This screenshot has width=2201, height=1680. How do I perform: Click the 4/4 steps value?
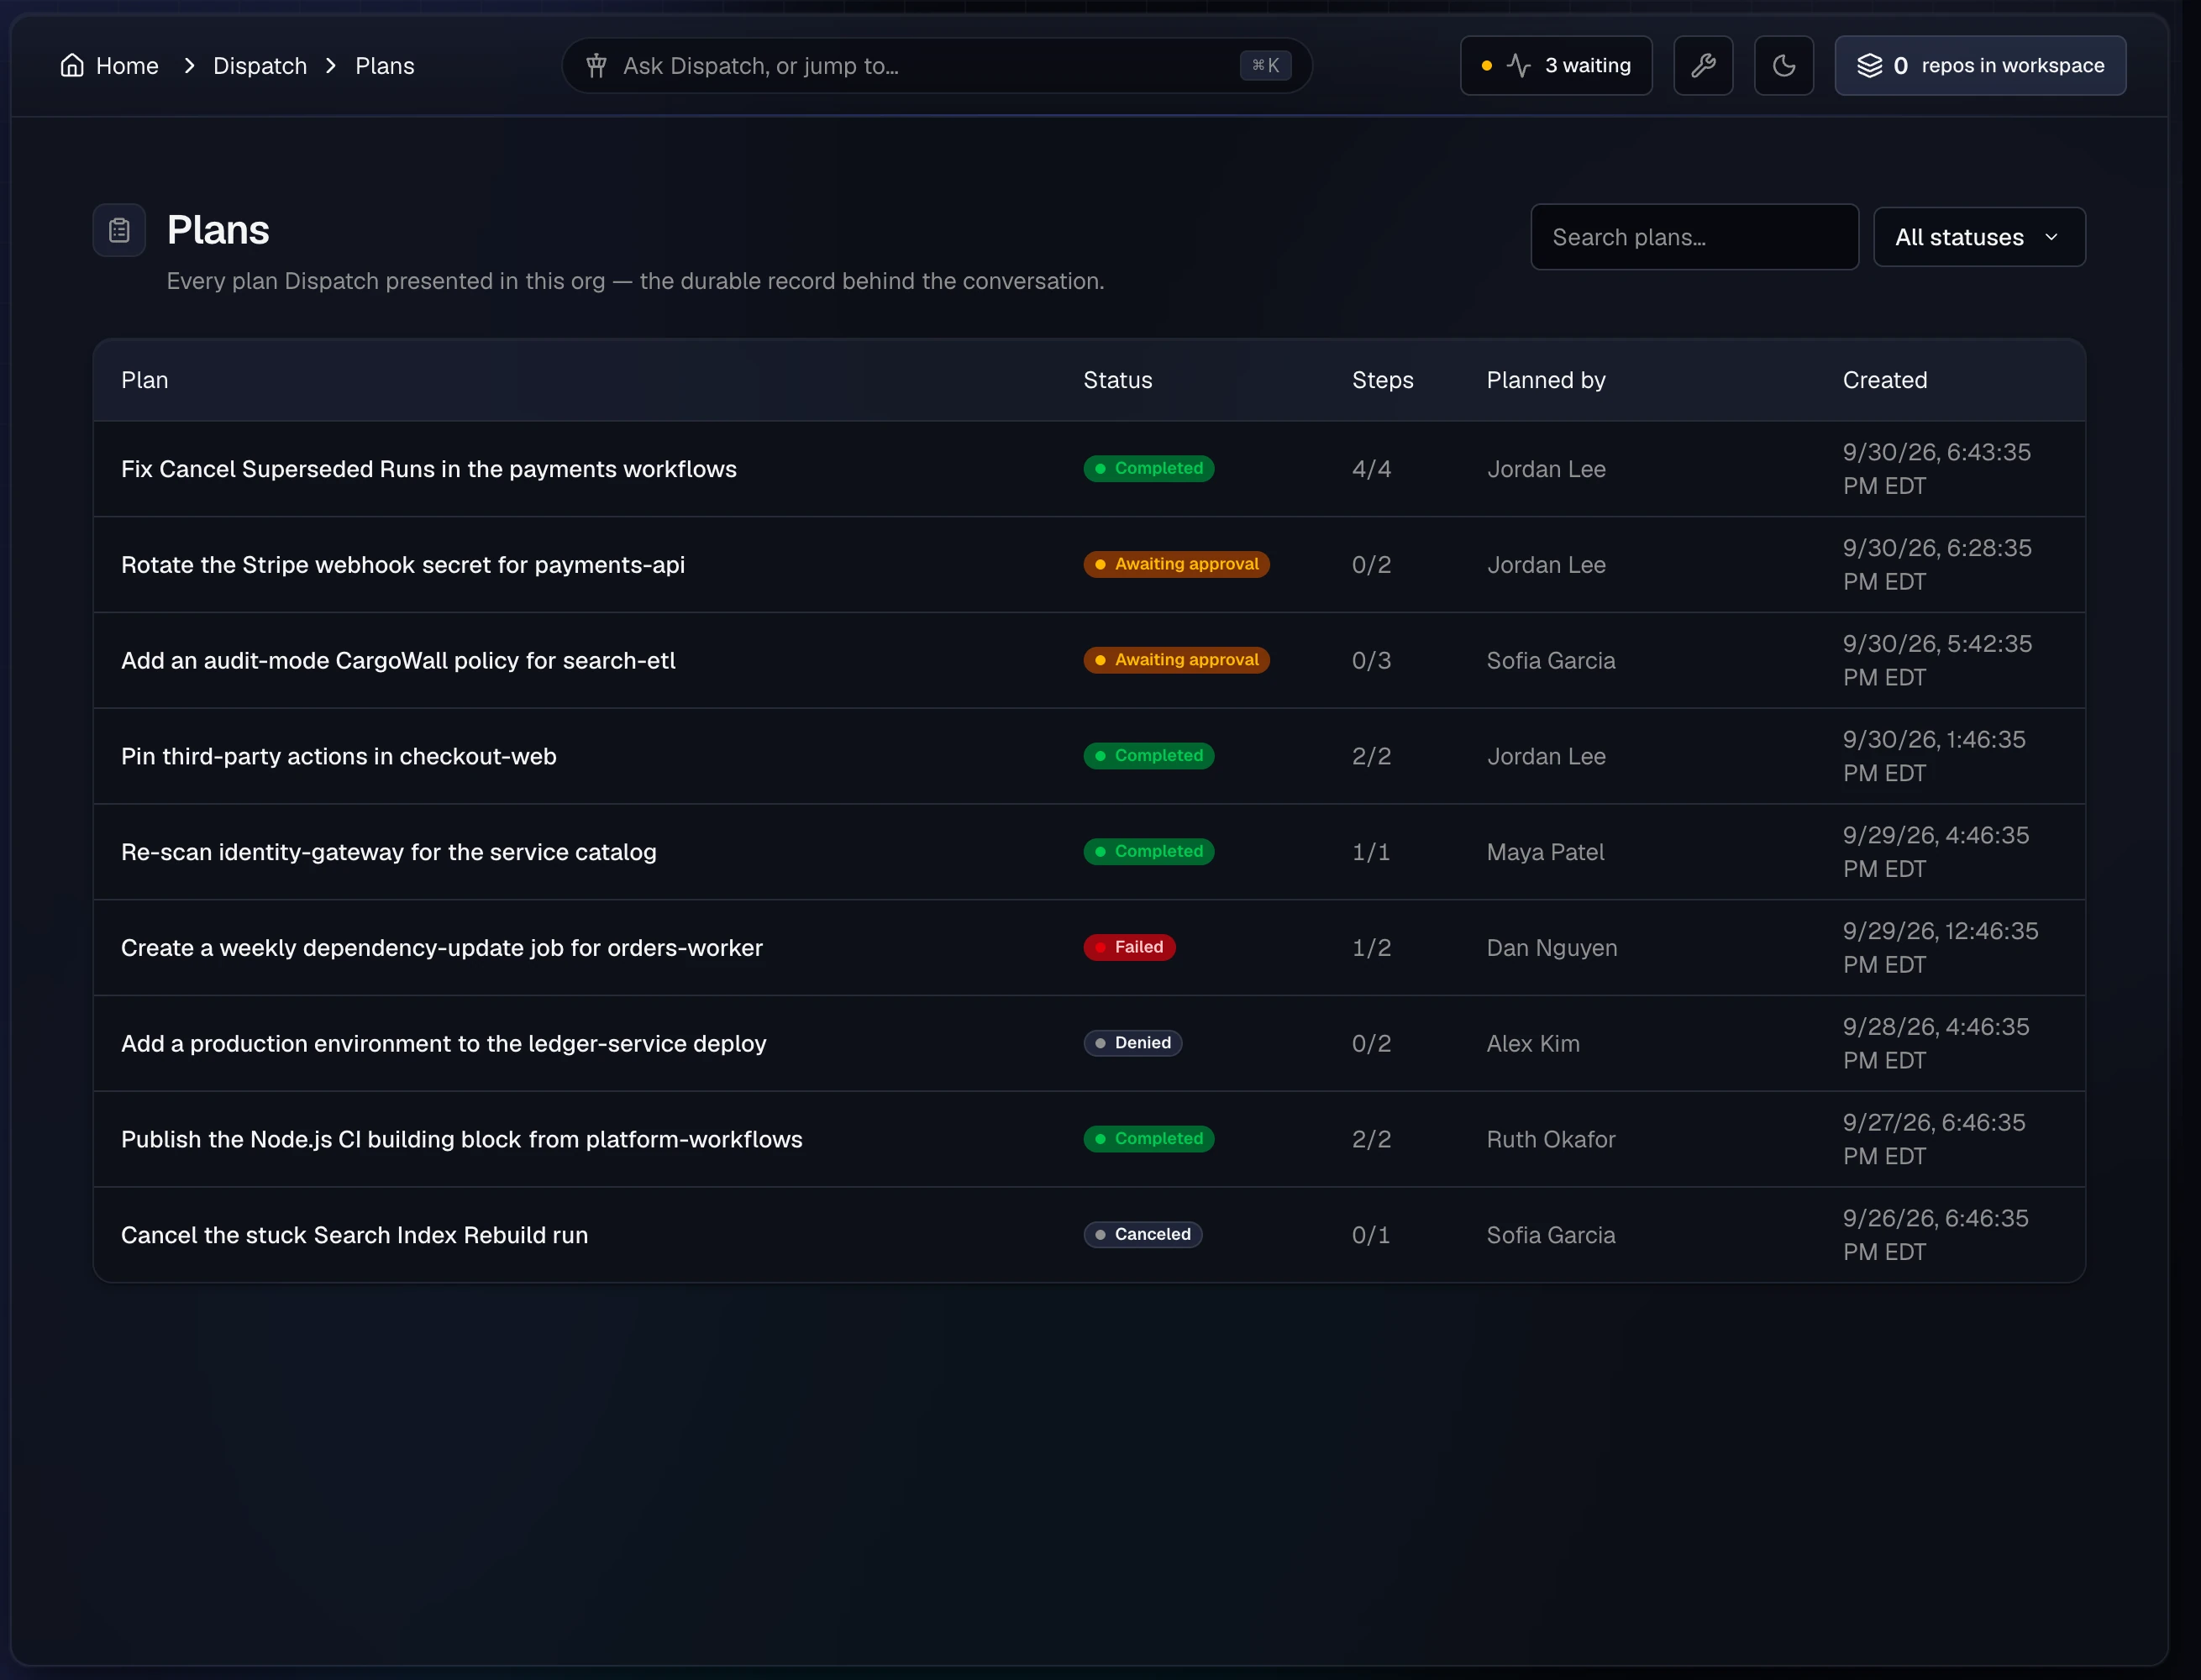click(x=1371, y=469)
